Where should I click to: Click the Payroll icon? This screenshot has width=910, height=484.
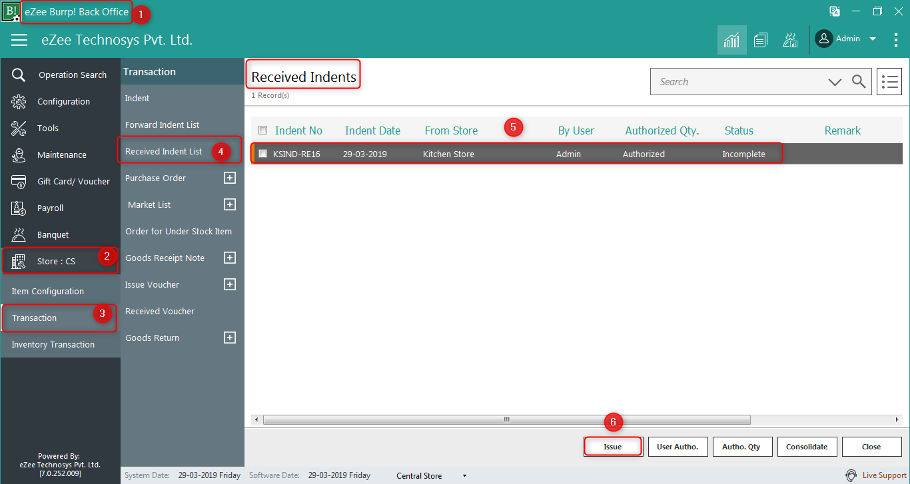point(19,208)
